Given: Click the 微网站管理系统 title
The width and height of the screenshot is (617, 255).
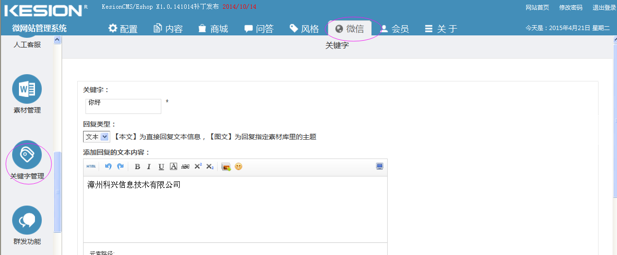Looking at the screenshot, I should coord(39,28).
